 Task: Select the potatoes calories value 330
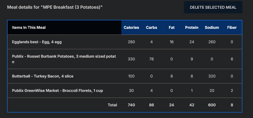pos(131,59)
